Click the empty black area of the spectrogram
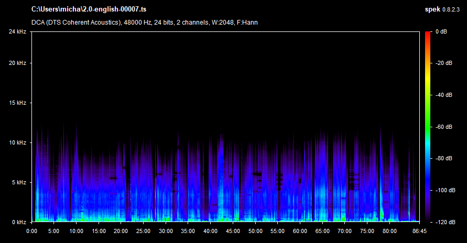The width and height of the screenshot is (467, 243). tap(225, 73)
